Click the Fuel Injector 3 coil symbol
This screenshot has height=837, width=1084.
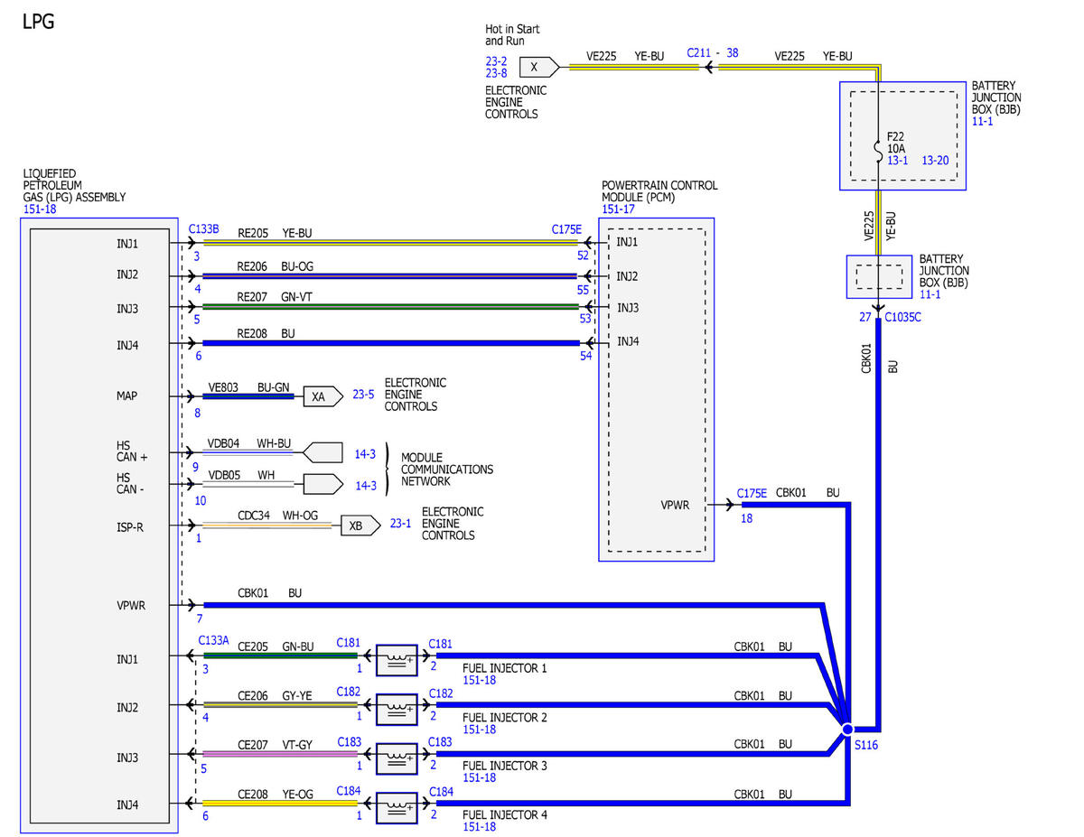tap(397, 758)
